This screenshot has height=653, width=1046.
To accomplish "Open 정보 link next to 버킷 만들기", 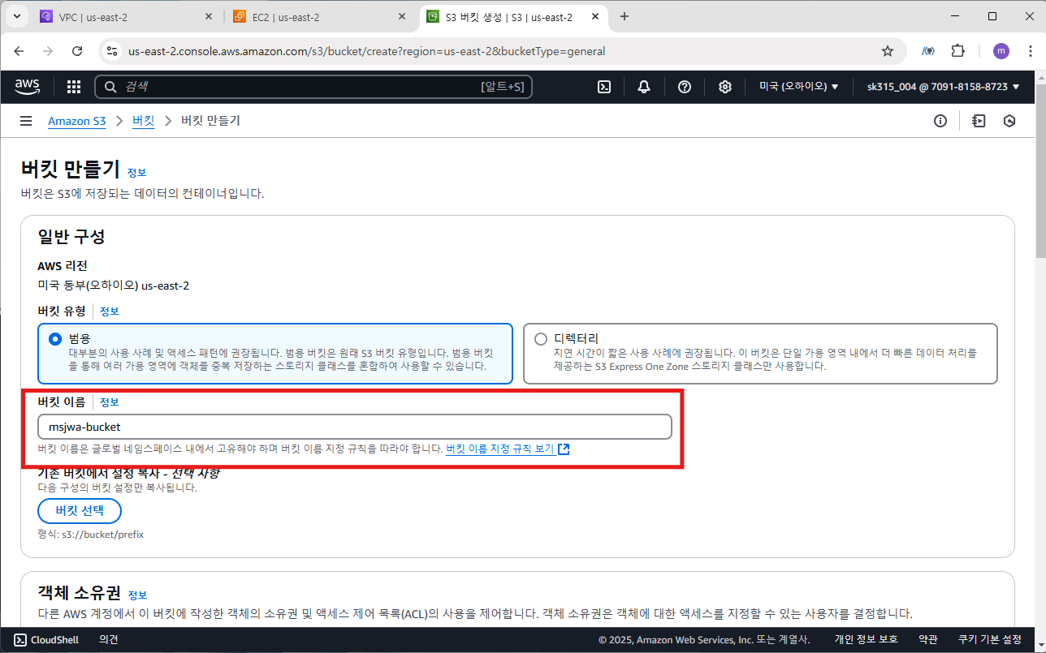I will coord(136,173).
